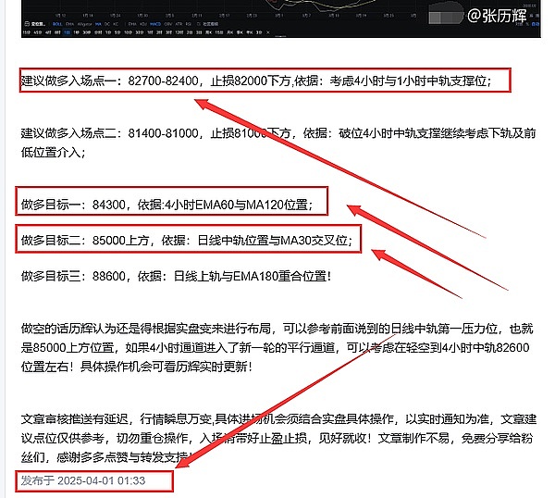This screenshot has height=498, width=555.
Task: Select the highlighted timeframe in the interval row
Action: pyautogui.click(x=68, y=32)
